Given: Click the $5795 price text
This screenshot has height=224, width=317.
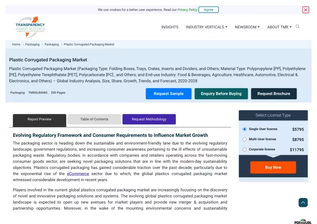Looking at the screenshot, I should pos(298,129).
